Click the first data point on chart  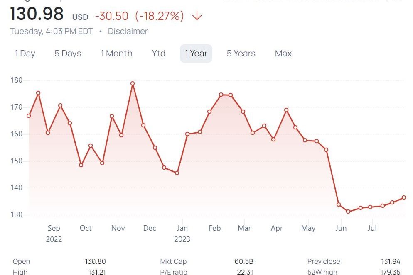click(29, 116)
